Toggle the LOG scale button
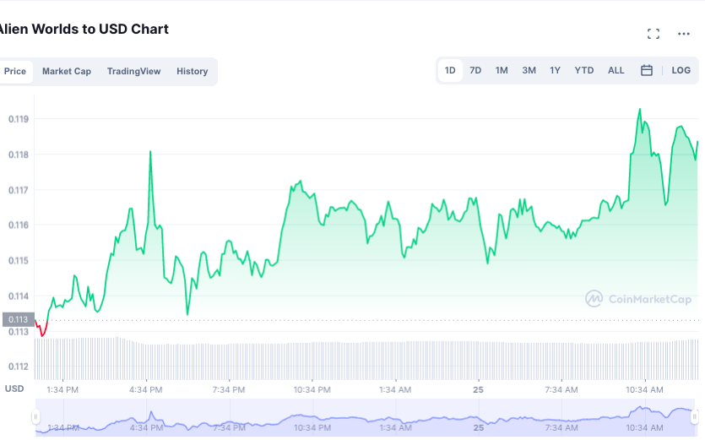This screenshot has height=440, width=705. point(681,70)
